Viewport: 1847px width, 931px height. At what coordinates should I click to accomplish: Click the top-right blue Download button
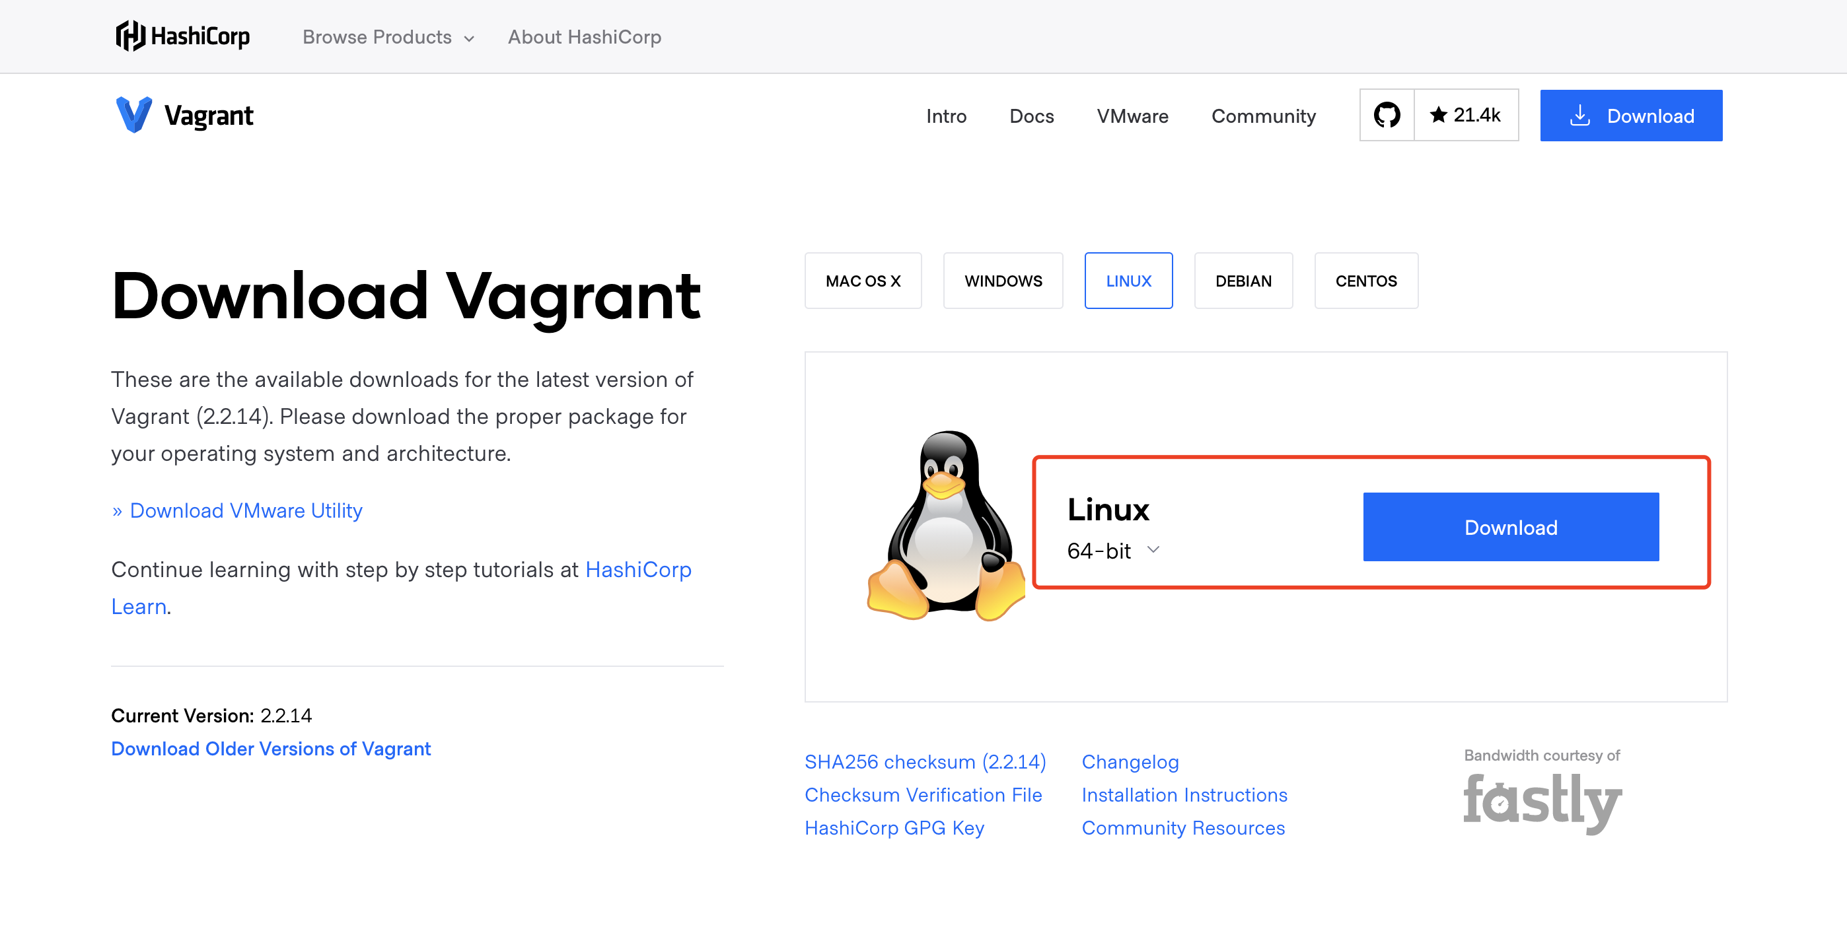(x=1630, y=116)
